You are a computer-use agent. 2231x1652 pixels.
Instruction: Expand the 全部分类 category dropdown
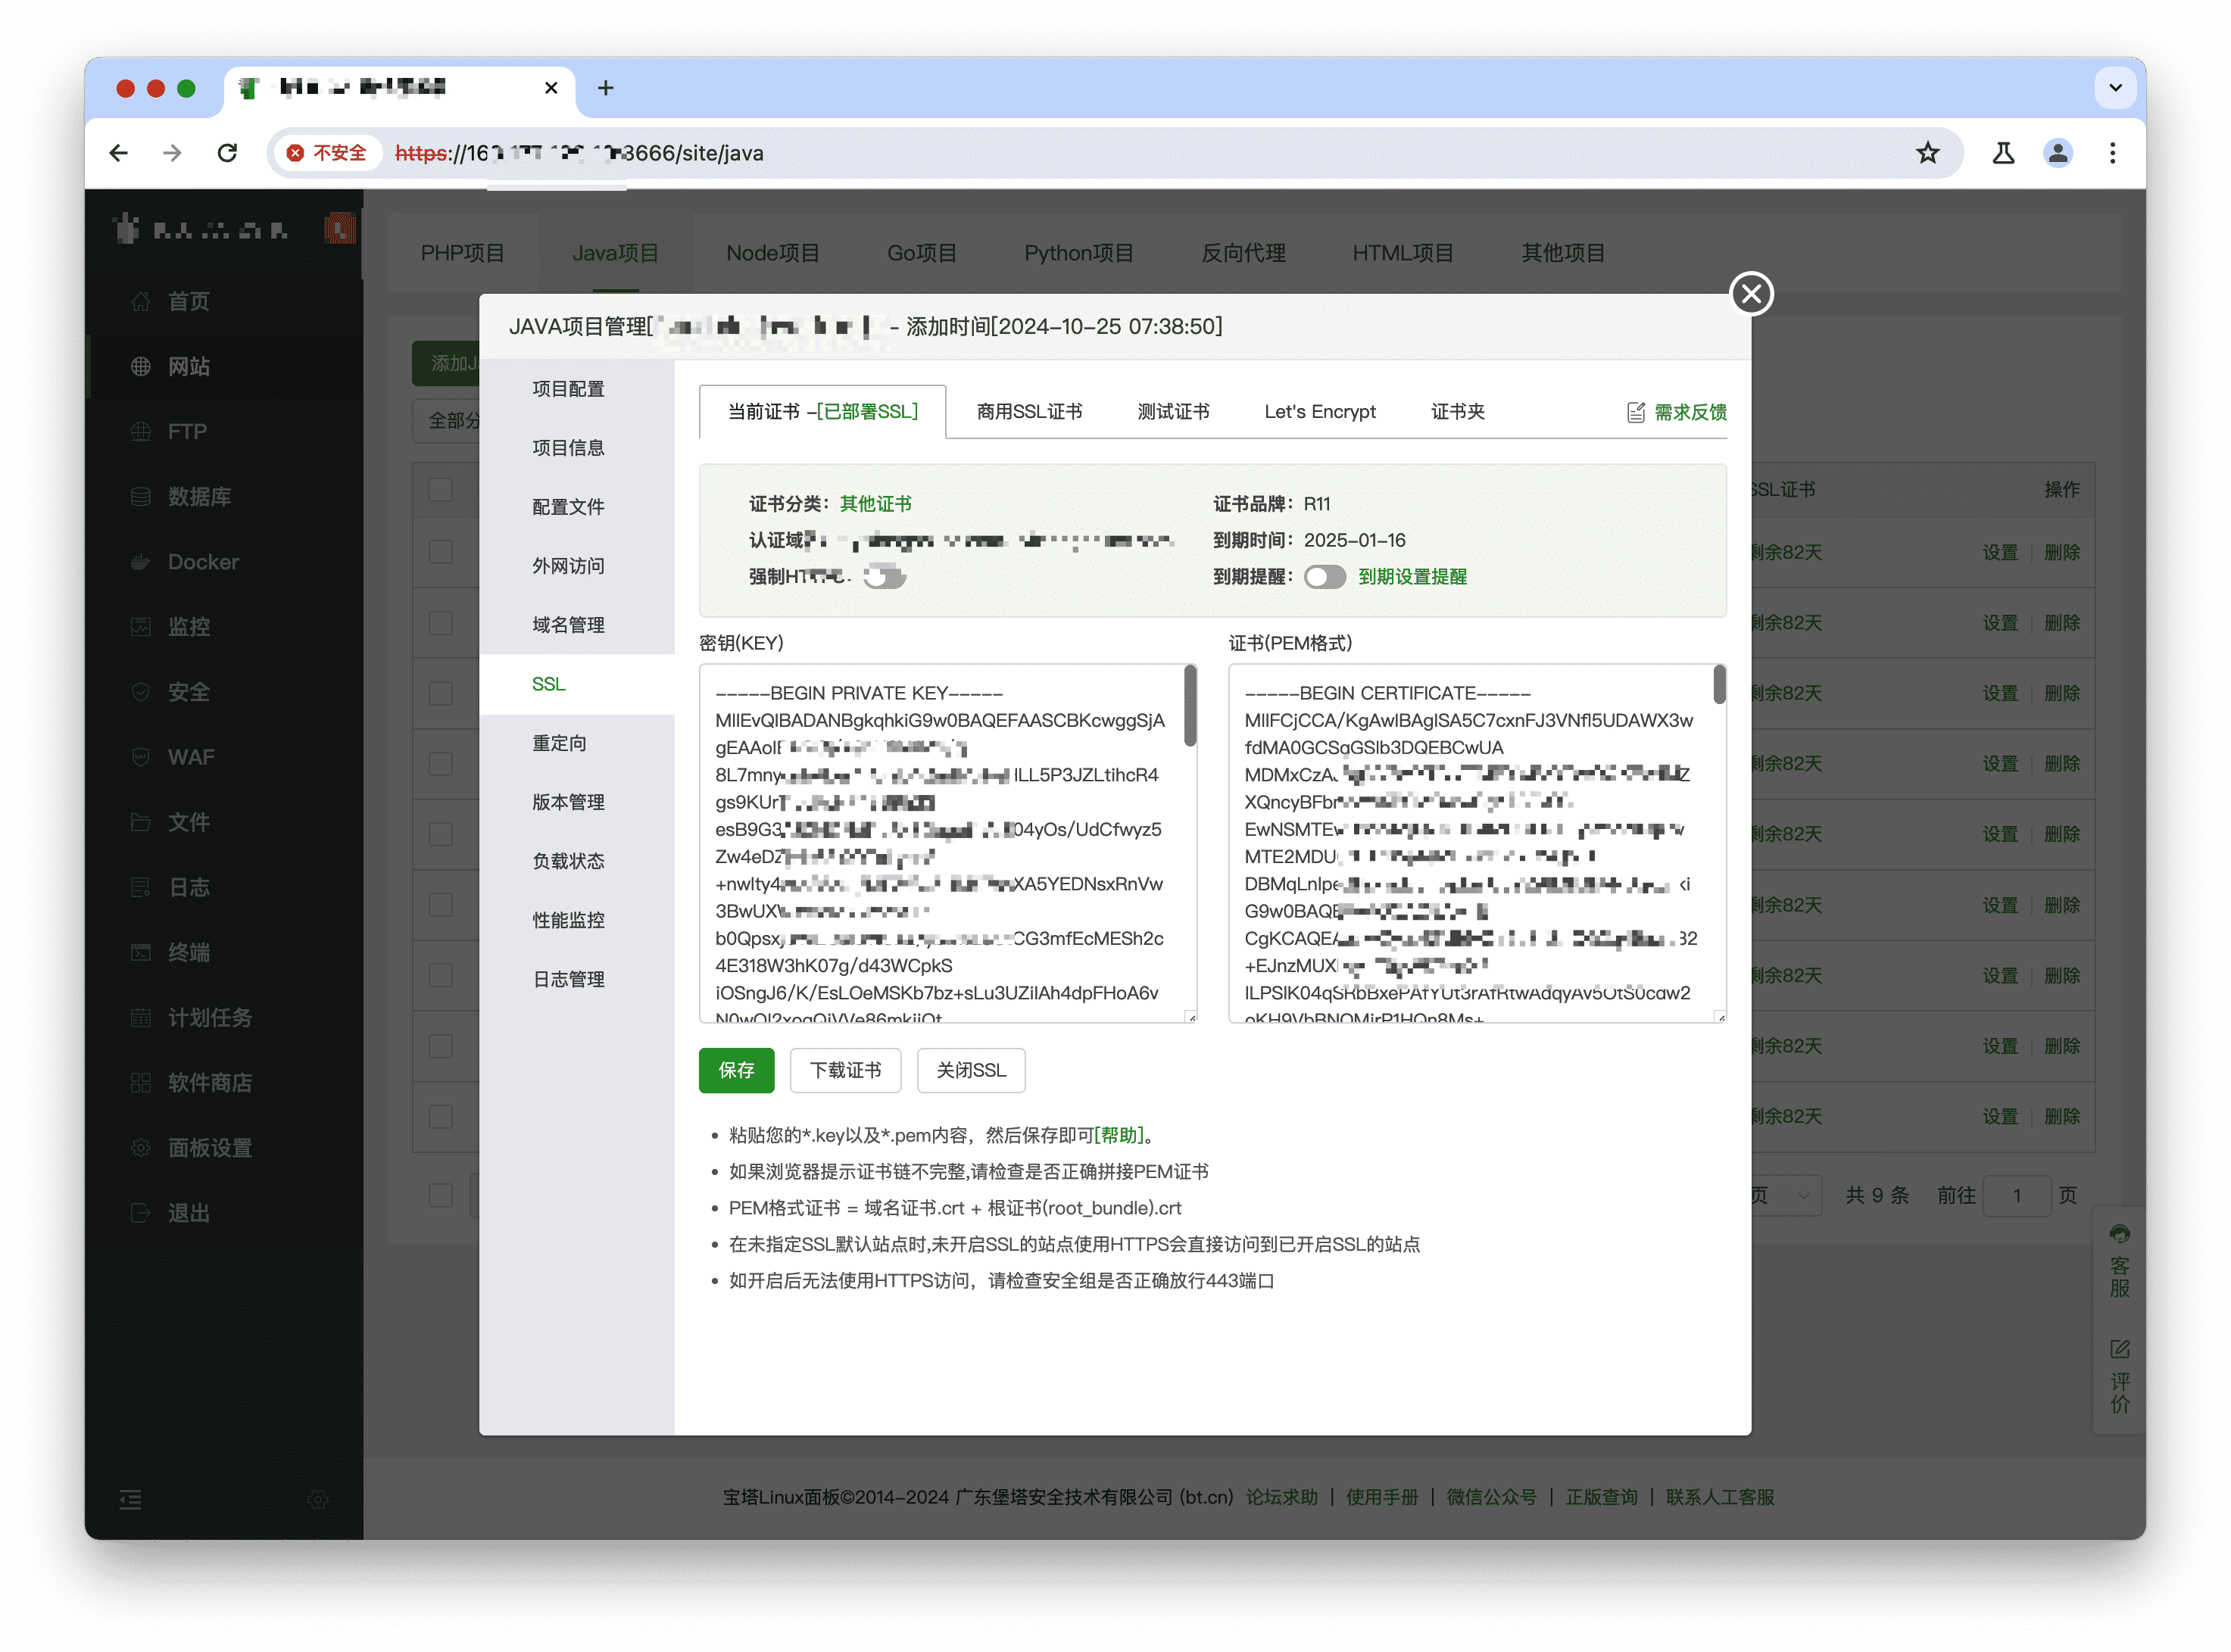[x=447, y=421]
